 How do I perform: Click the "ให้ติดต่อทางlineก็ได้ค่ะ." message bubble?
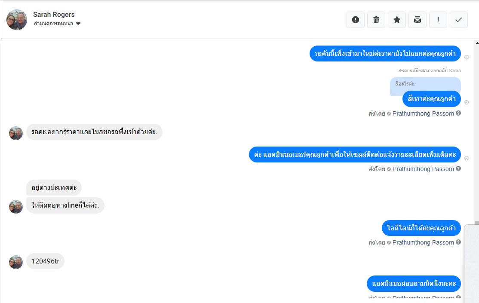tap(65, 205)
